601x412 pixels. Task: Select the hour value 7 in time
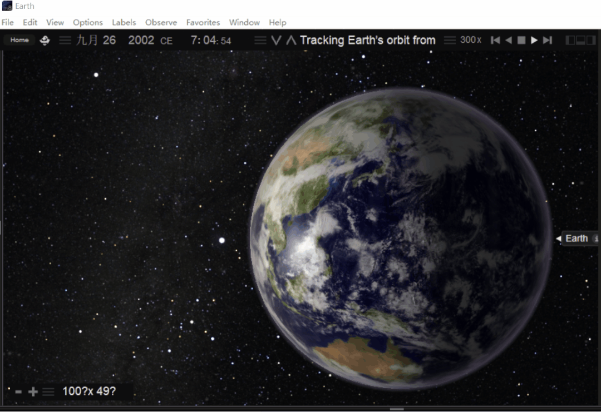click(x=194, y=40)
